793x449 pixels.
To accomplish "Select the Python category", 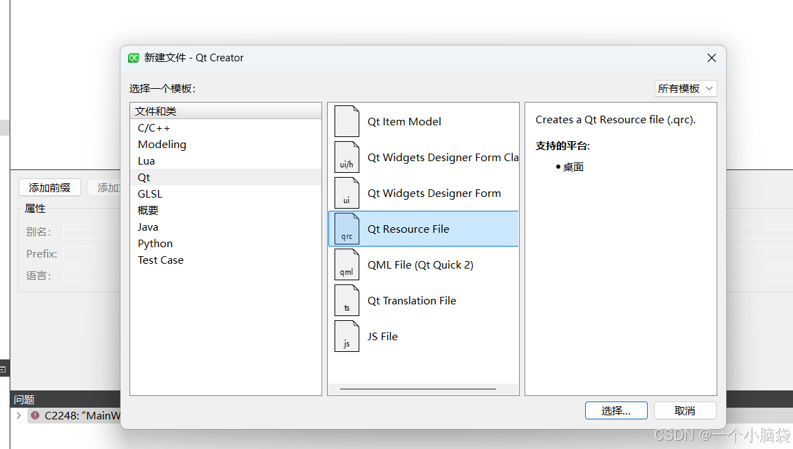I will pyautogui.click(x=226, y=244).
